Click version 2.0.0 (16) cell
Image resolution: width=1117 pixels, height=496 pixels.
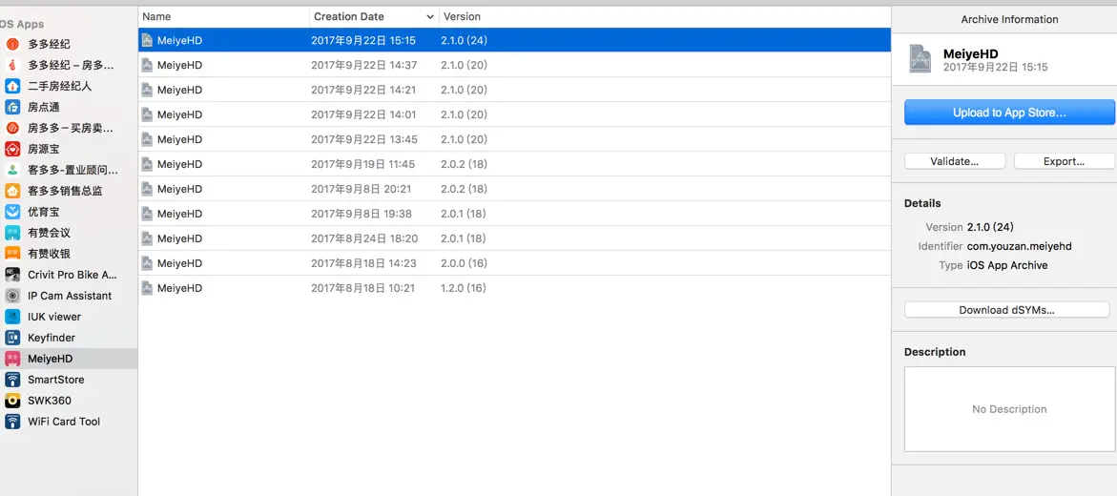[x=464, y=263]
